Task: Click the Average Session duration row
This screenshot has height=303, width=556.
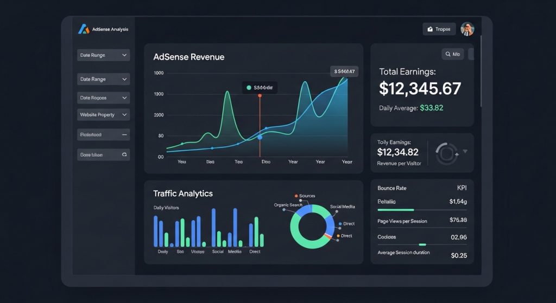Action: pos(422,254)
